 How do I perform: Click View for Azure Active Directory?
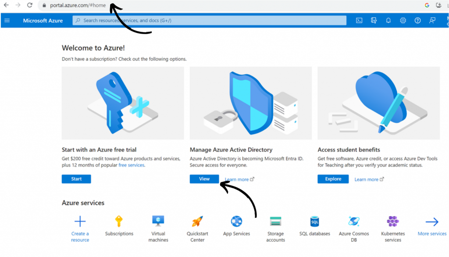click(x=204, y=179)
